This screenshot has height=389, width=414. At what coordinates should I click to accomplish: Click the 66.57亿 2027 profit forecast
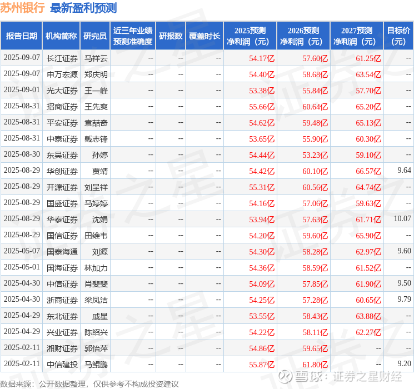tap(368, 171)
